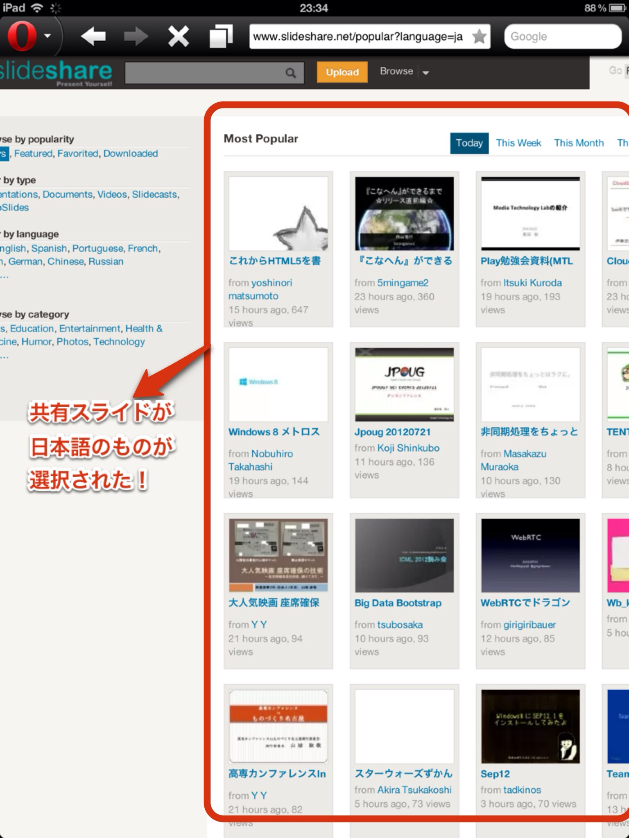Open the Photos category
629x838 pixels.
coord(72,342)
